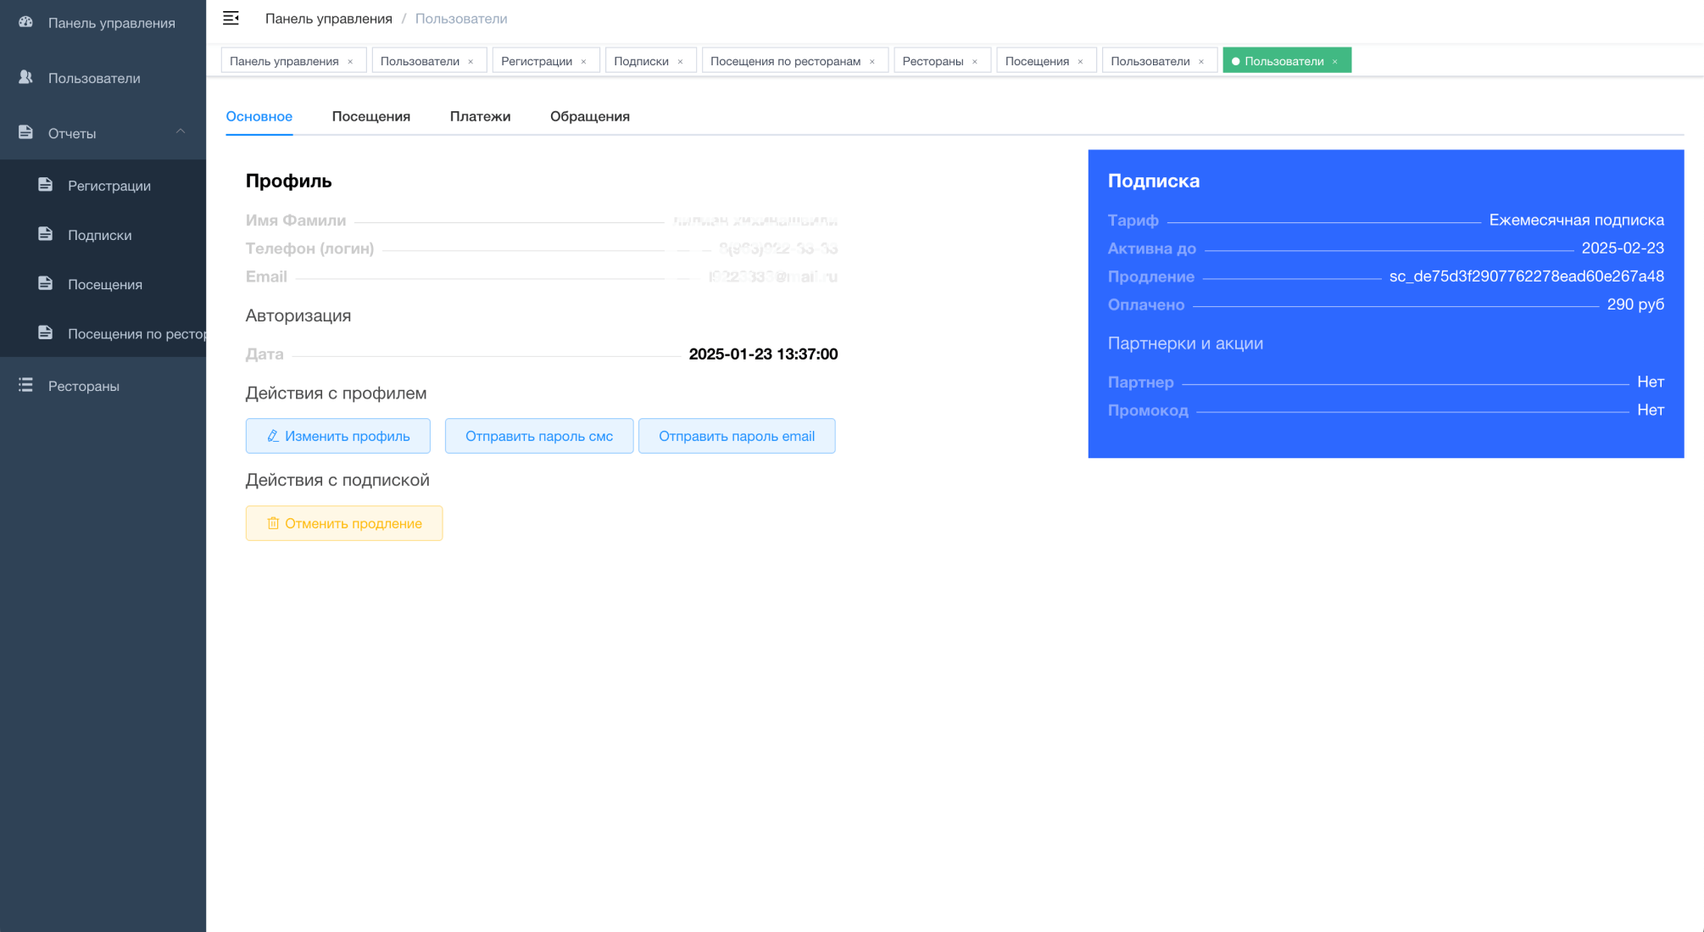The height and width of the screenshot is (932, 1704).
Task: Click Панель управления breadcrumb link
Action: 328,19
